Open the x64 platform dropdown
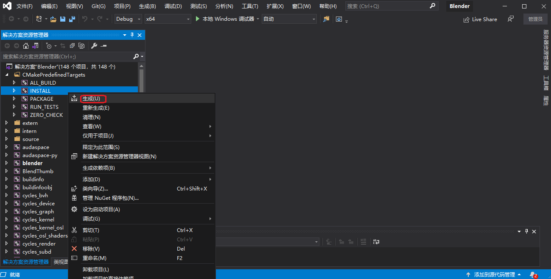The image size is (551, 279). (x=168, y=19)
